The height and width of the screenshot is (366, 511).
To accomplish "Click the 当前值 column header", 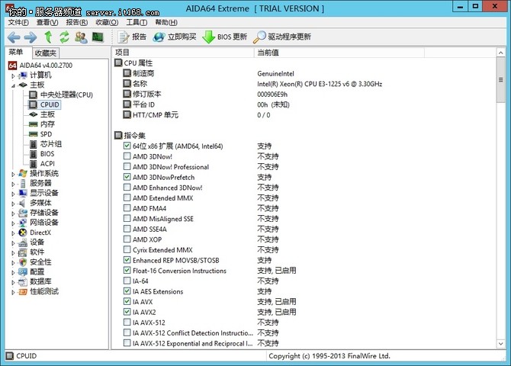I will tap(339, 53).
